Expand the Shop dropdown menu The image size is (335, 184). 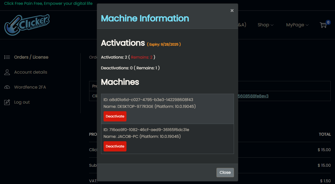click(265, 25)
